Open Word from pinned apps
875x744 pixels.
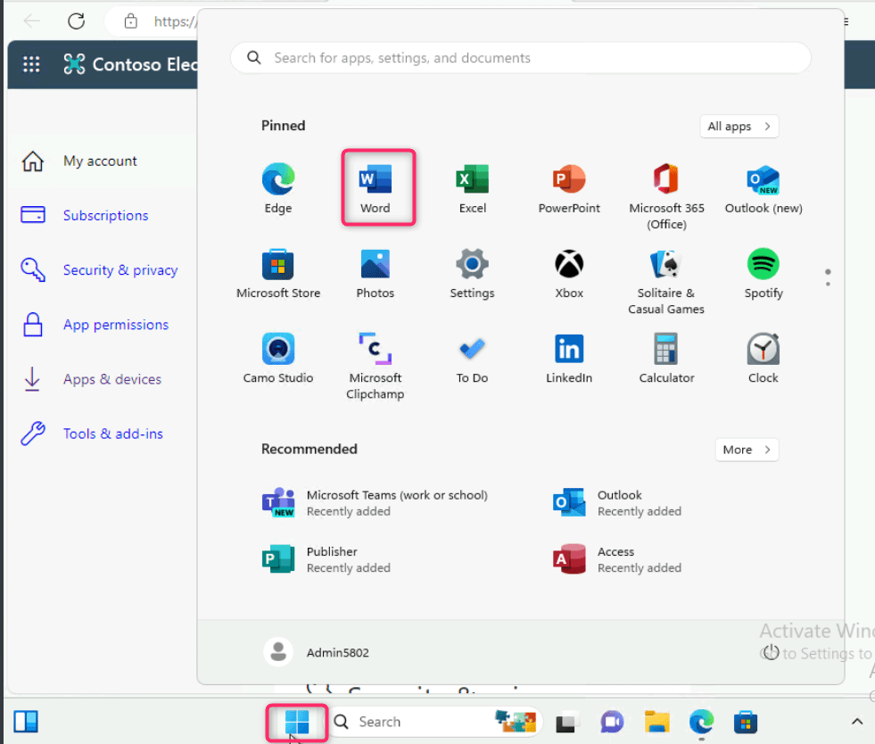pos(376,187)
